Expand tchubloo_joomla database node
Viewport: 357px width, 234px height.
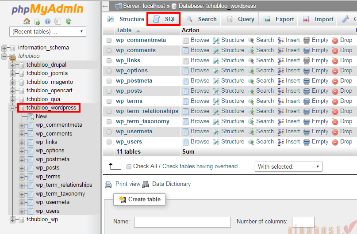pos(12,74)
